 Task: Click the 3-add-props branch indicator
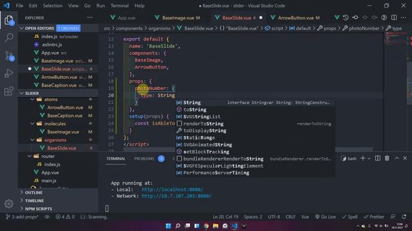point(22,217)
